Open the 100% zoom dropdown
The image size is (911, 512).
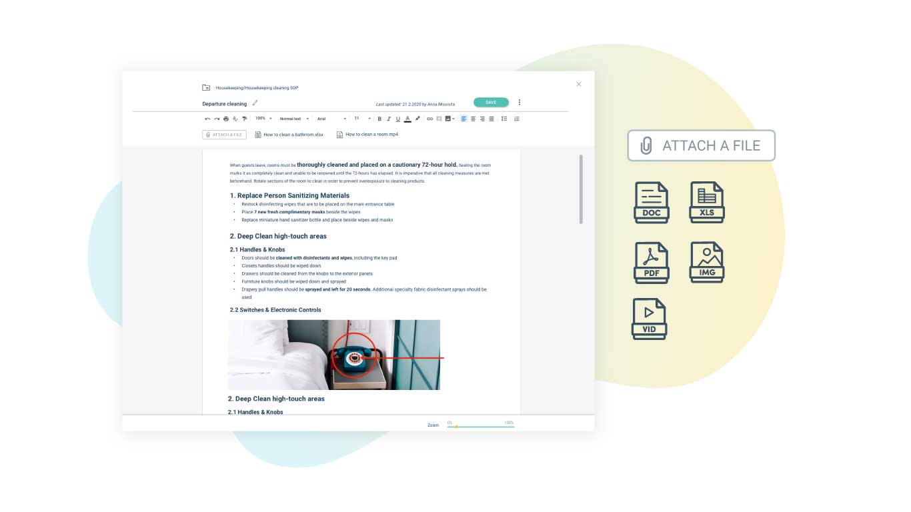click(263, 119)
